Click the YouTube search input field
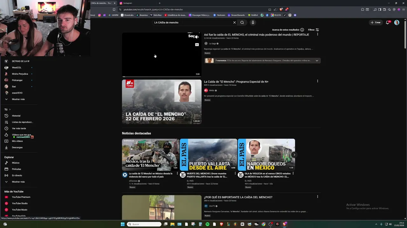The width and height of the screenshot is (407, 228). 192,22
